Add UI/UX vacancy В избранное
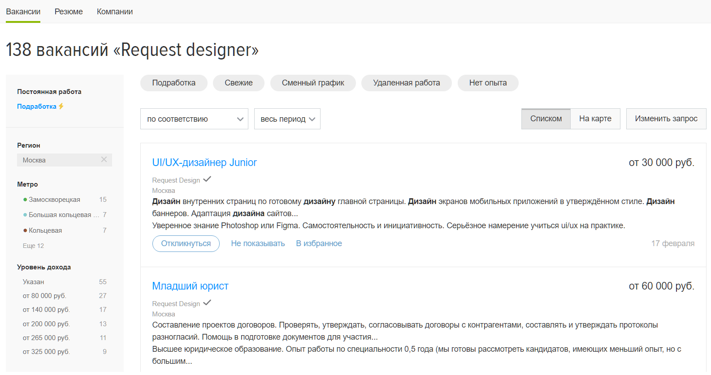Viewport: 711px width, 375px height. pos(319,243)
